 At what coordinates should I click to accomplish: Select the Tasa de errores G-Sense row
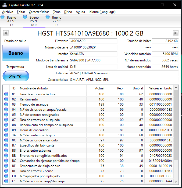(x=88, y=171)
